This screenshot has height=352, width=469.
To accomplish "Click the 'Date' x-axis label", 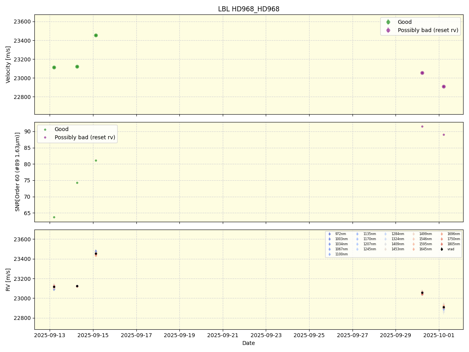I will pyautogui.click(x=249, y=343).
